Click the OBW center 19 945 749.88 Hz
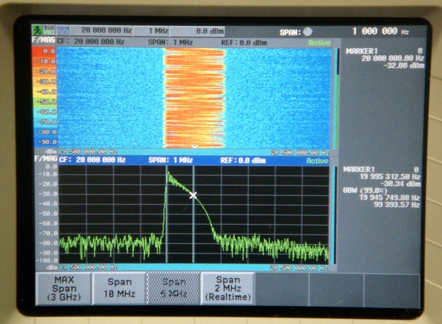Image resolution: width=442 pixels, height=324 pixels. pyautogui.click(x=389, y=198)
